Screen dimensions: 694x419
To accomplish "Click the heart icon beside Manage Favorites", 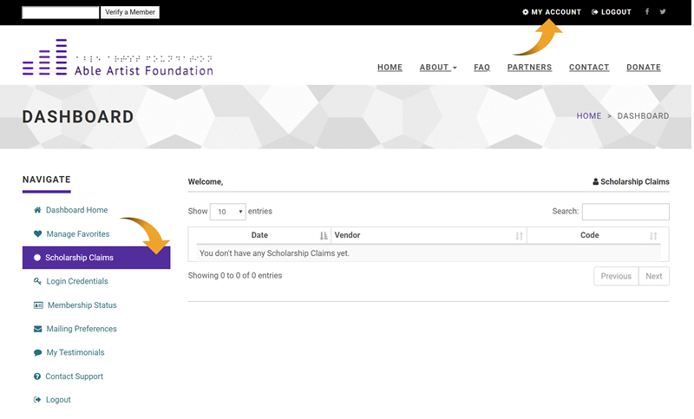I will pyautogui.click(x=37, y=233).
